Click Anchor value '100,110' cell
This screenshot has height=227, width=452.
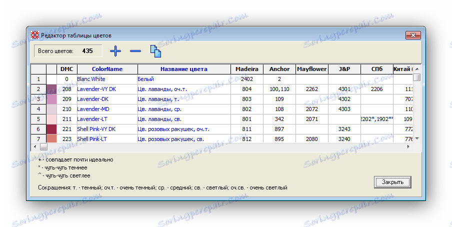point(279,89)
